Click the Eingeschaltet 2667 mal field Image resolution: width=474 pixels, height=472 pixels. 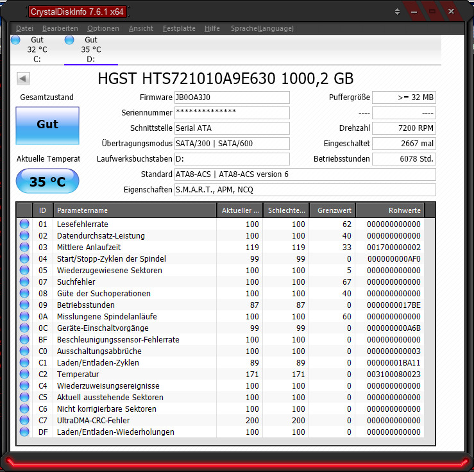pos(404,144)
